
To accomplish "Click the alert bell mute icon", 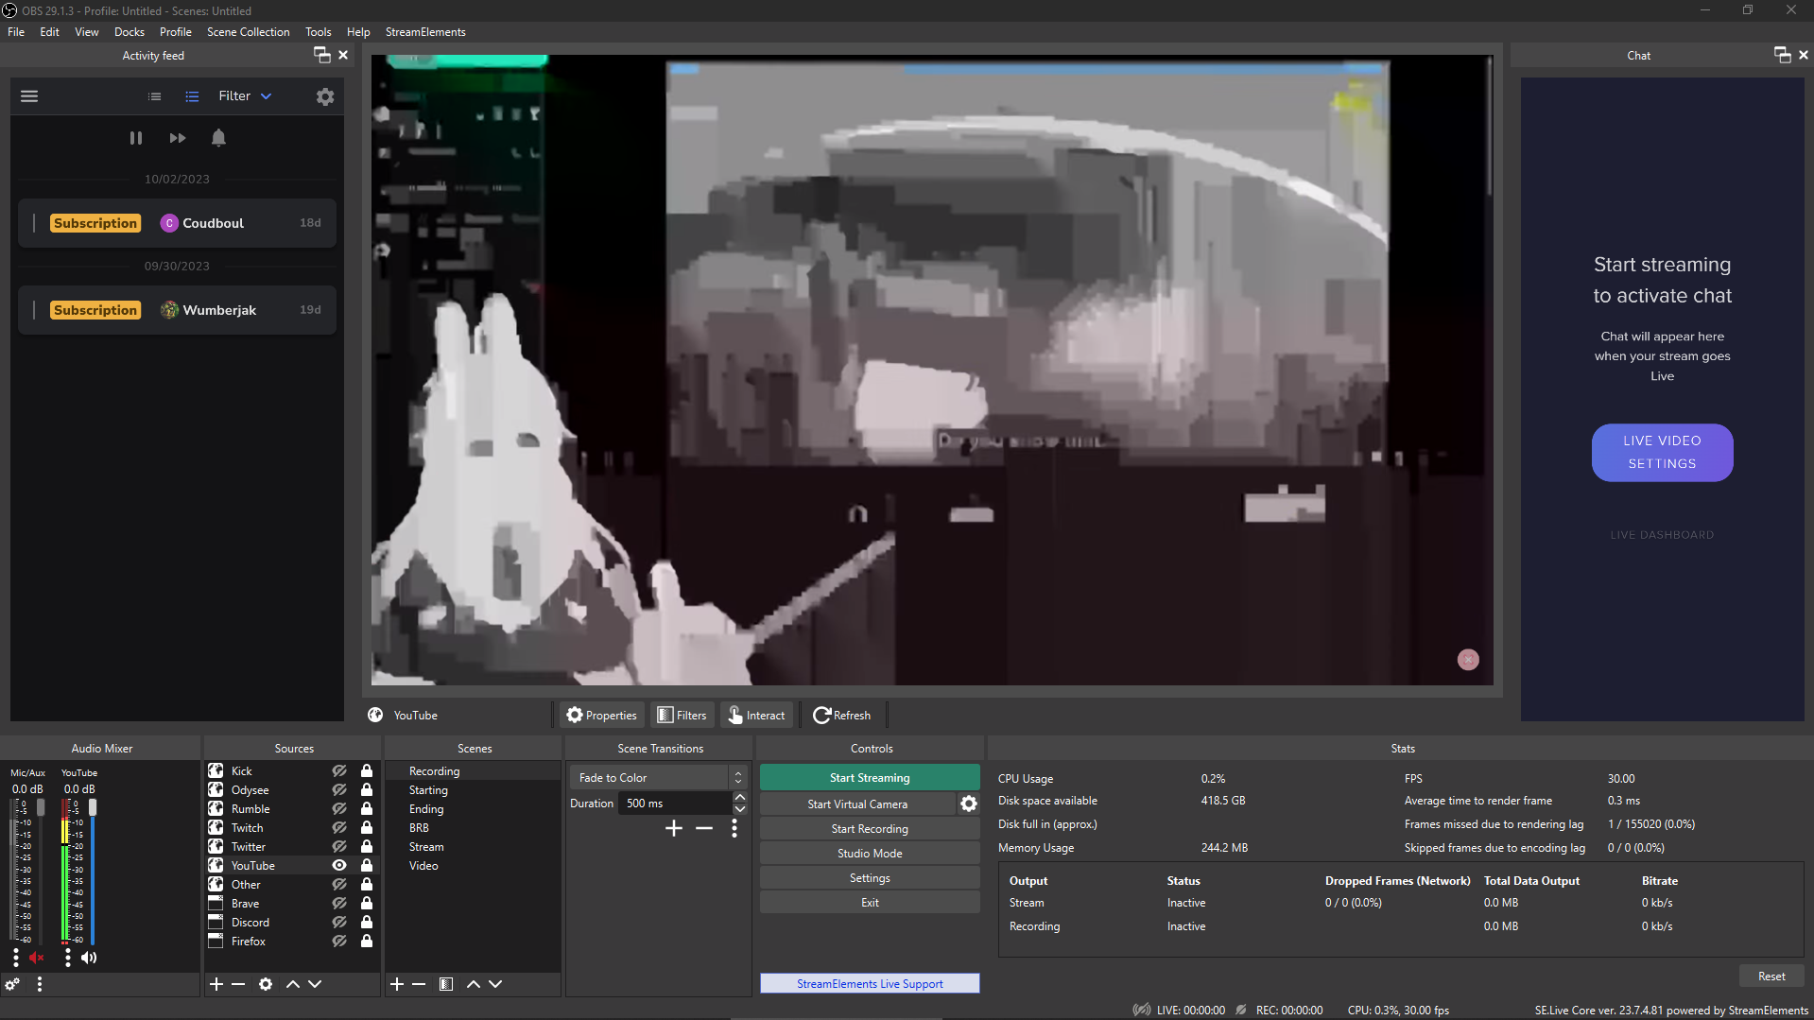I will [218, 138].
